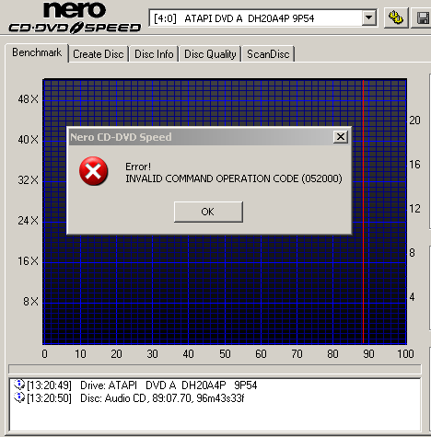
Task: Click the red error X icon in dialog
Action: coord(93,171)
